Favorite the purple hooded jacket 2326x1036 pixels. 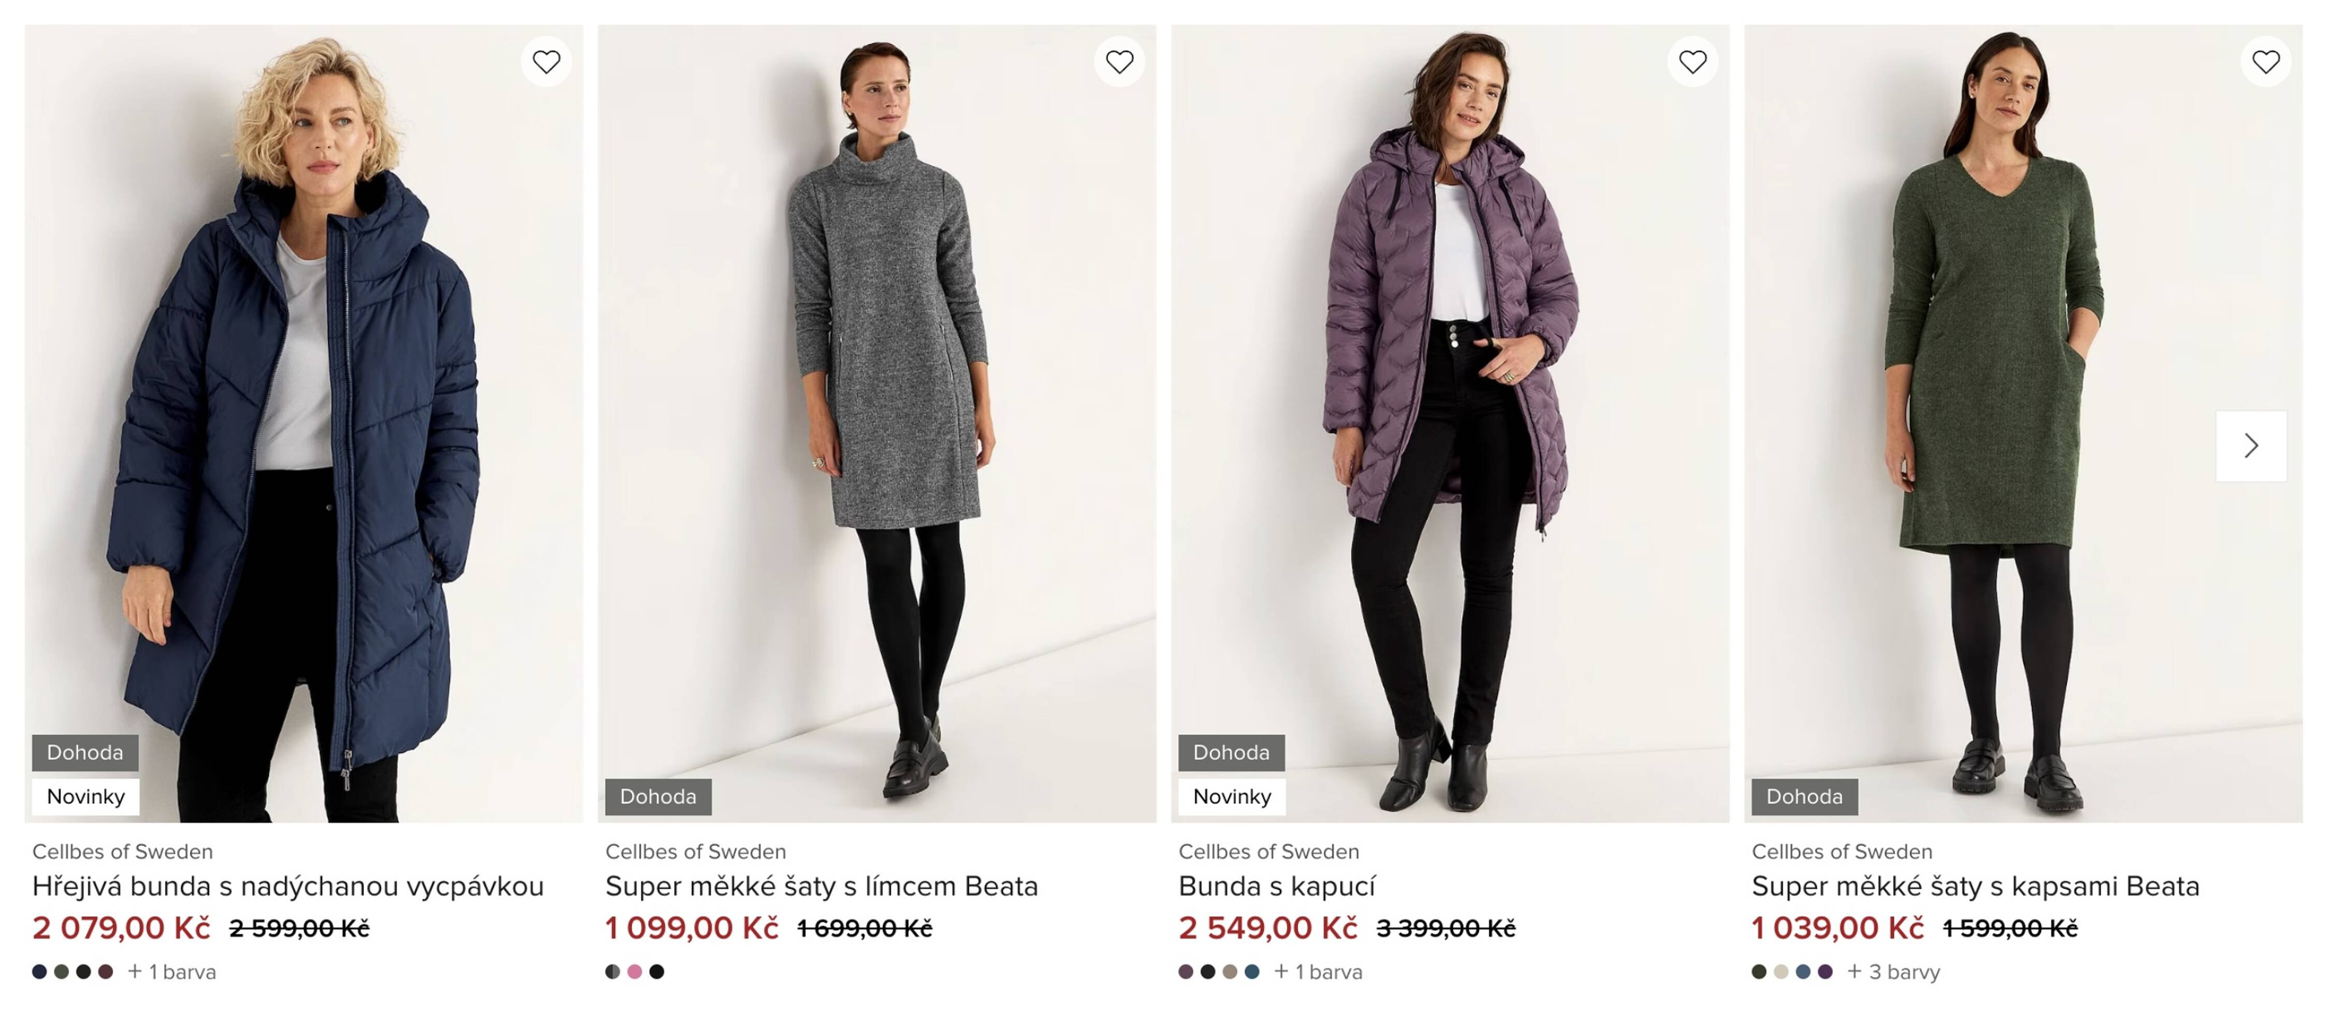1693,61
